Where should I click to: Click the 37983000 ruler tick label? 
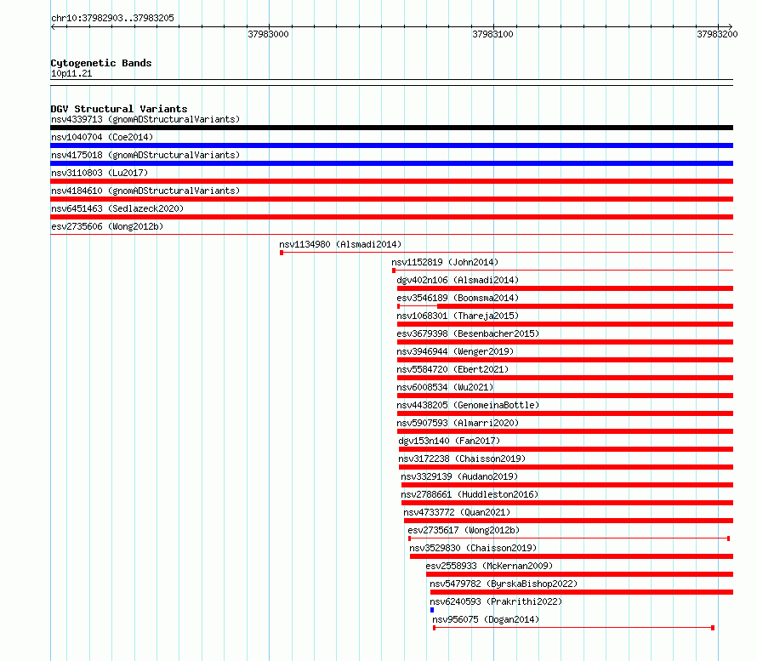click(x=268, y=34)
